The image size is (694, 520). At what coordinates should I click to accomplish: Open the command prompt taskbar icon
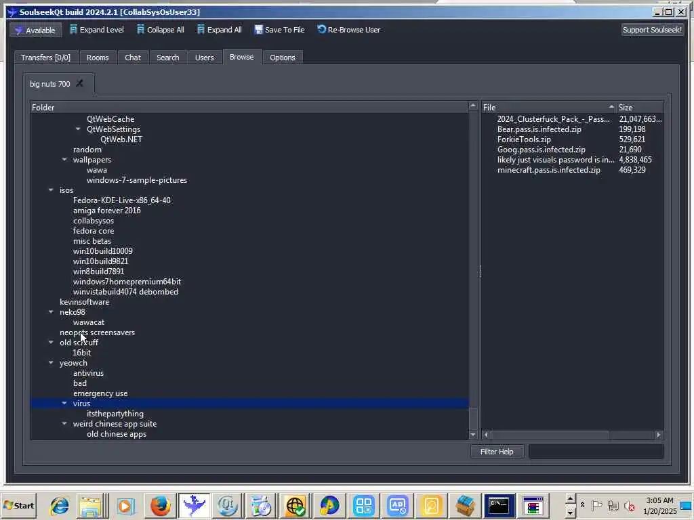click(499, 505)
